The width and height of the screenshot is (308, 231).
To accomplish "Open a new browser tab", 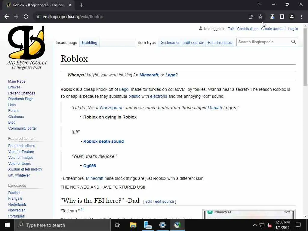I will (81, 5).
